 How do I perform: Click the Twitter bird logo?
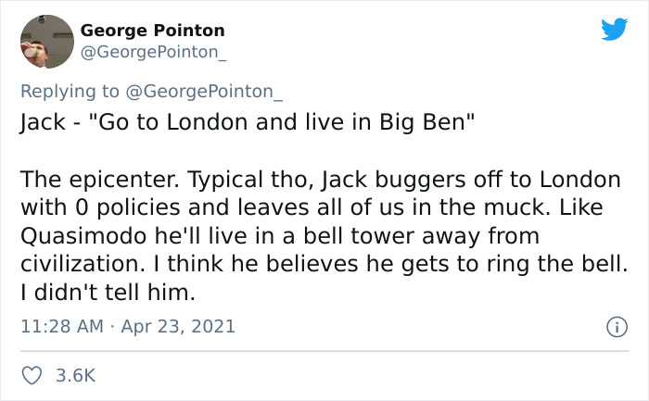[614, 28]
